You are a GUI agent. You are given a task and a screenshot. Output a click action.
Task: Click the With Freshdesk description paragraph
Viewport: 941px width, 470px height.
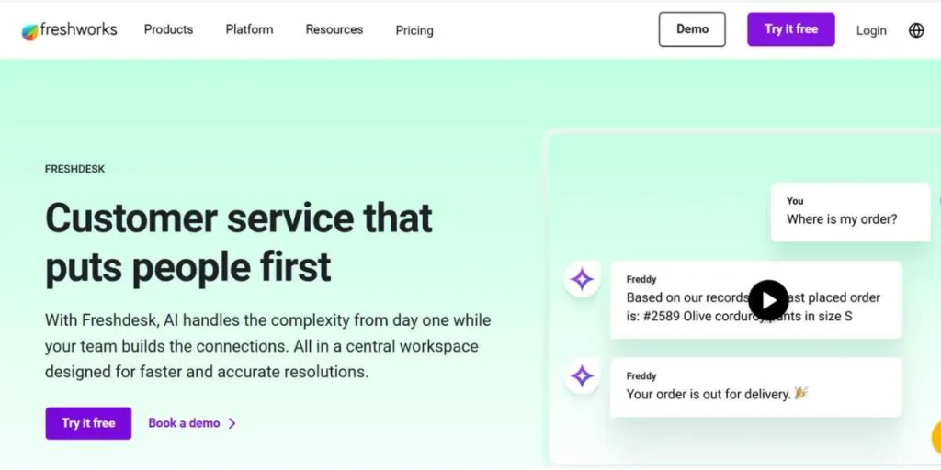tap(267, 346)
